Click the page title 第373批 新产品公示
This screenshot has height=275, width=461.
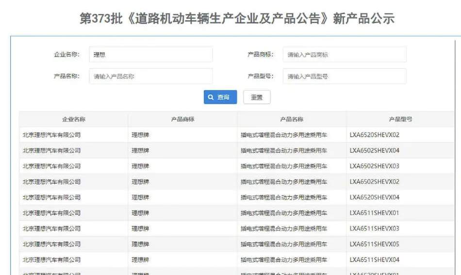pyautogui.click(x=237, y=18)
